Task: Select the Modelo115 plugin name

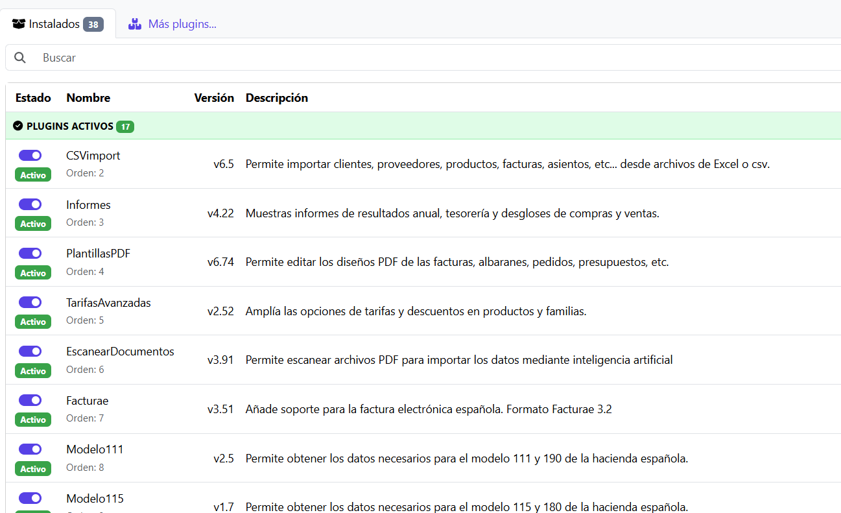Action: (x=95, y=499)
